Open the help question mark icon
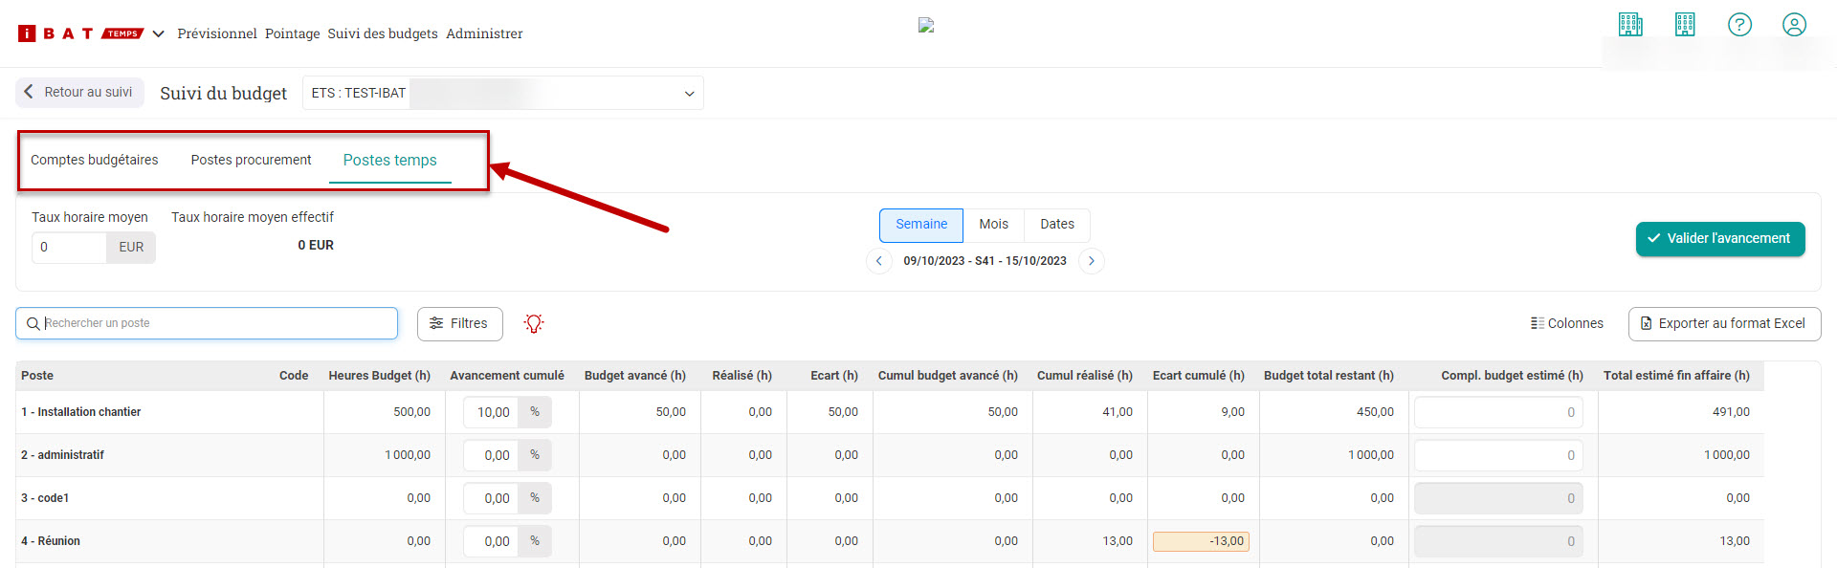1837x568 pixels. (x=1739, y=25)
